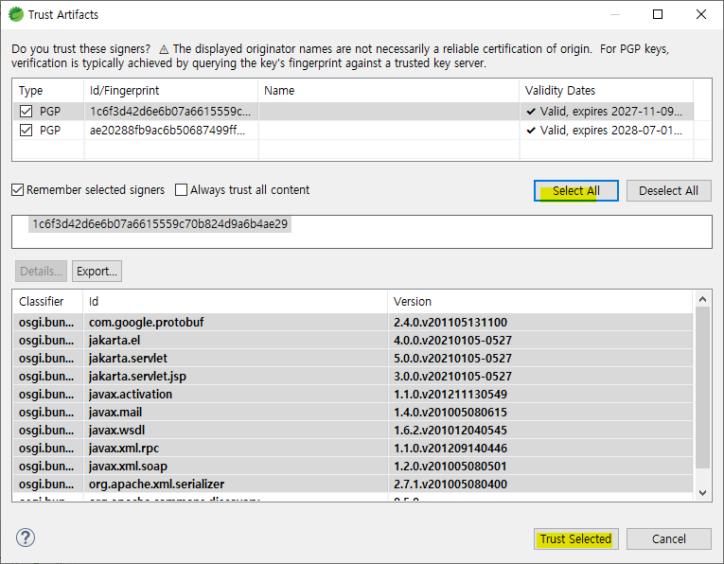Screen dimensions: 724x564
Task: Click the artifacts list scrollbar thumb
Action: pyautogui.click(x=703, y=388)
